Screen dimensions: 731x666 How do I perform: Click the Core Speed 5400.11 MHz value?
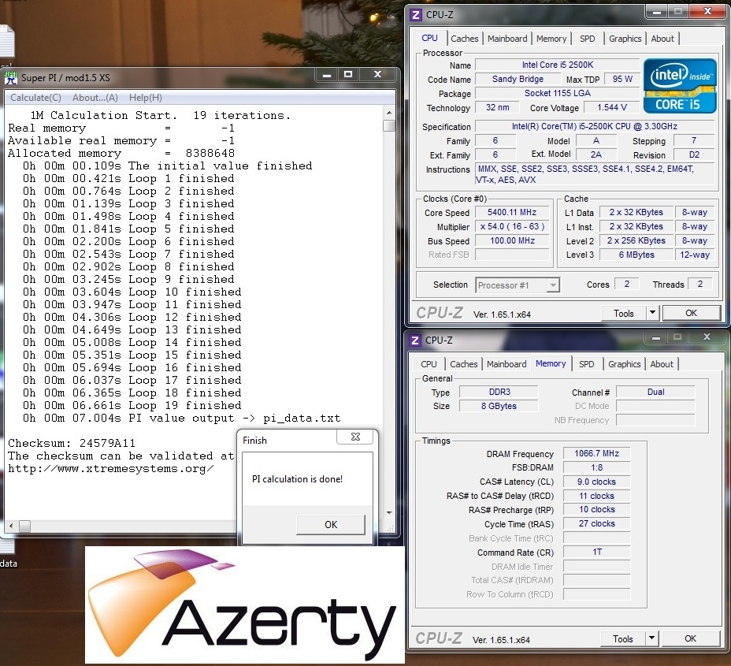(512, 212)
